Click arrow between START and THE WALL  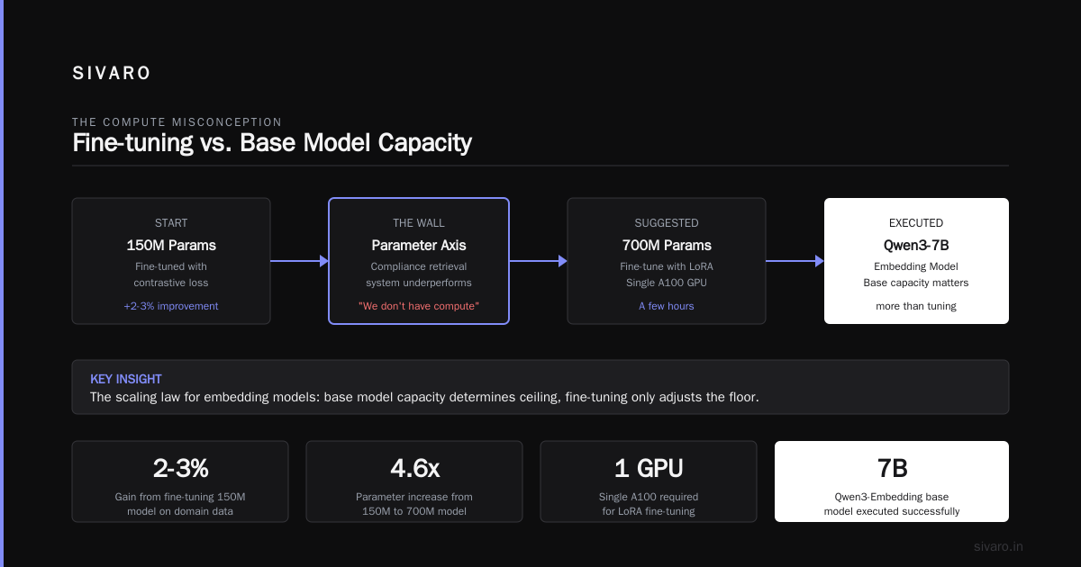click(299, 261)
